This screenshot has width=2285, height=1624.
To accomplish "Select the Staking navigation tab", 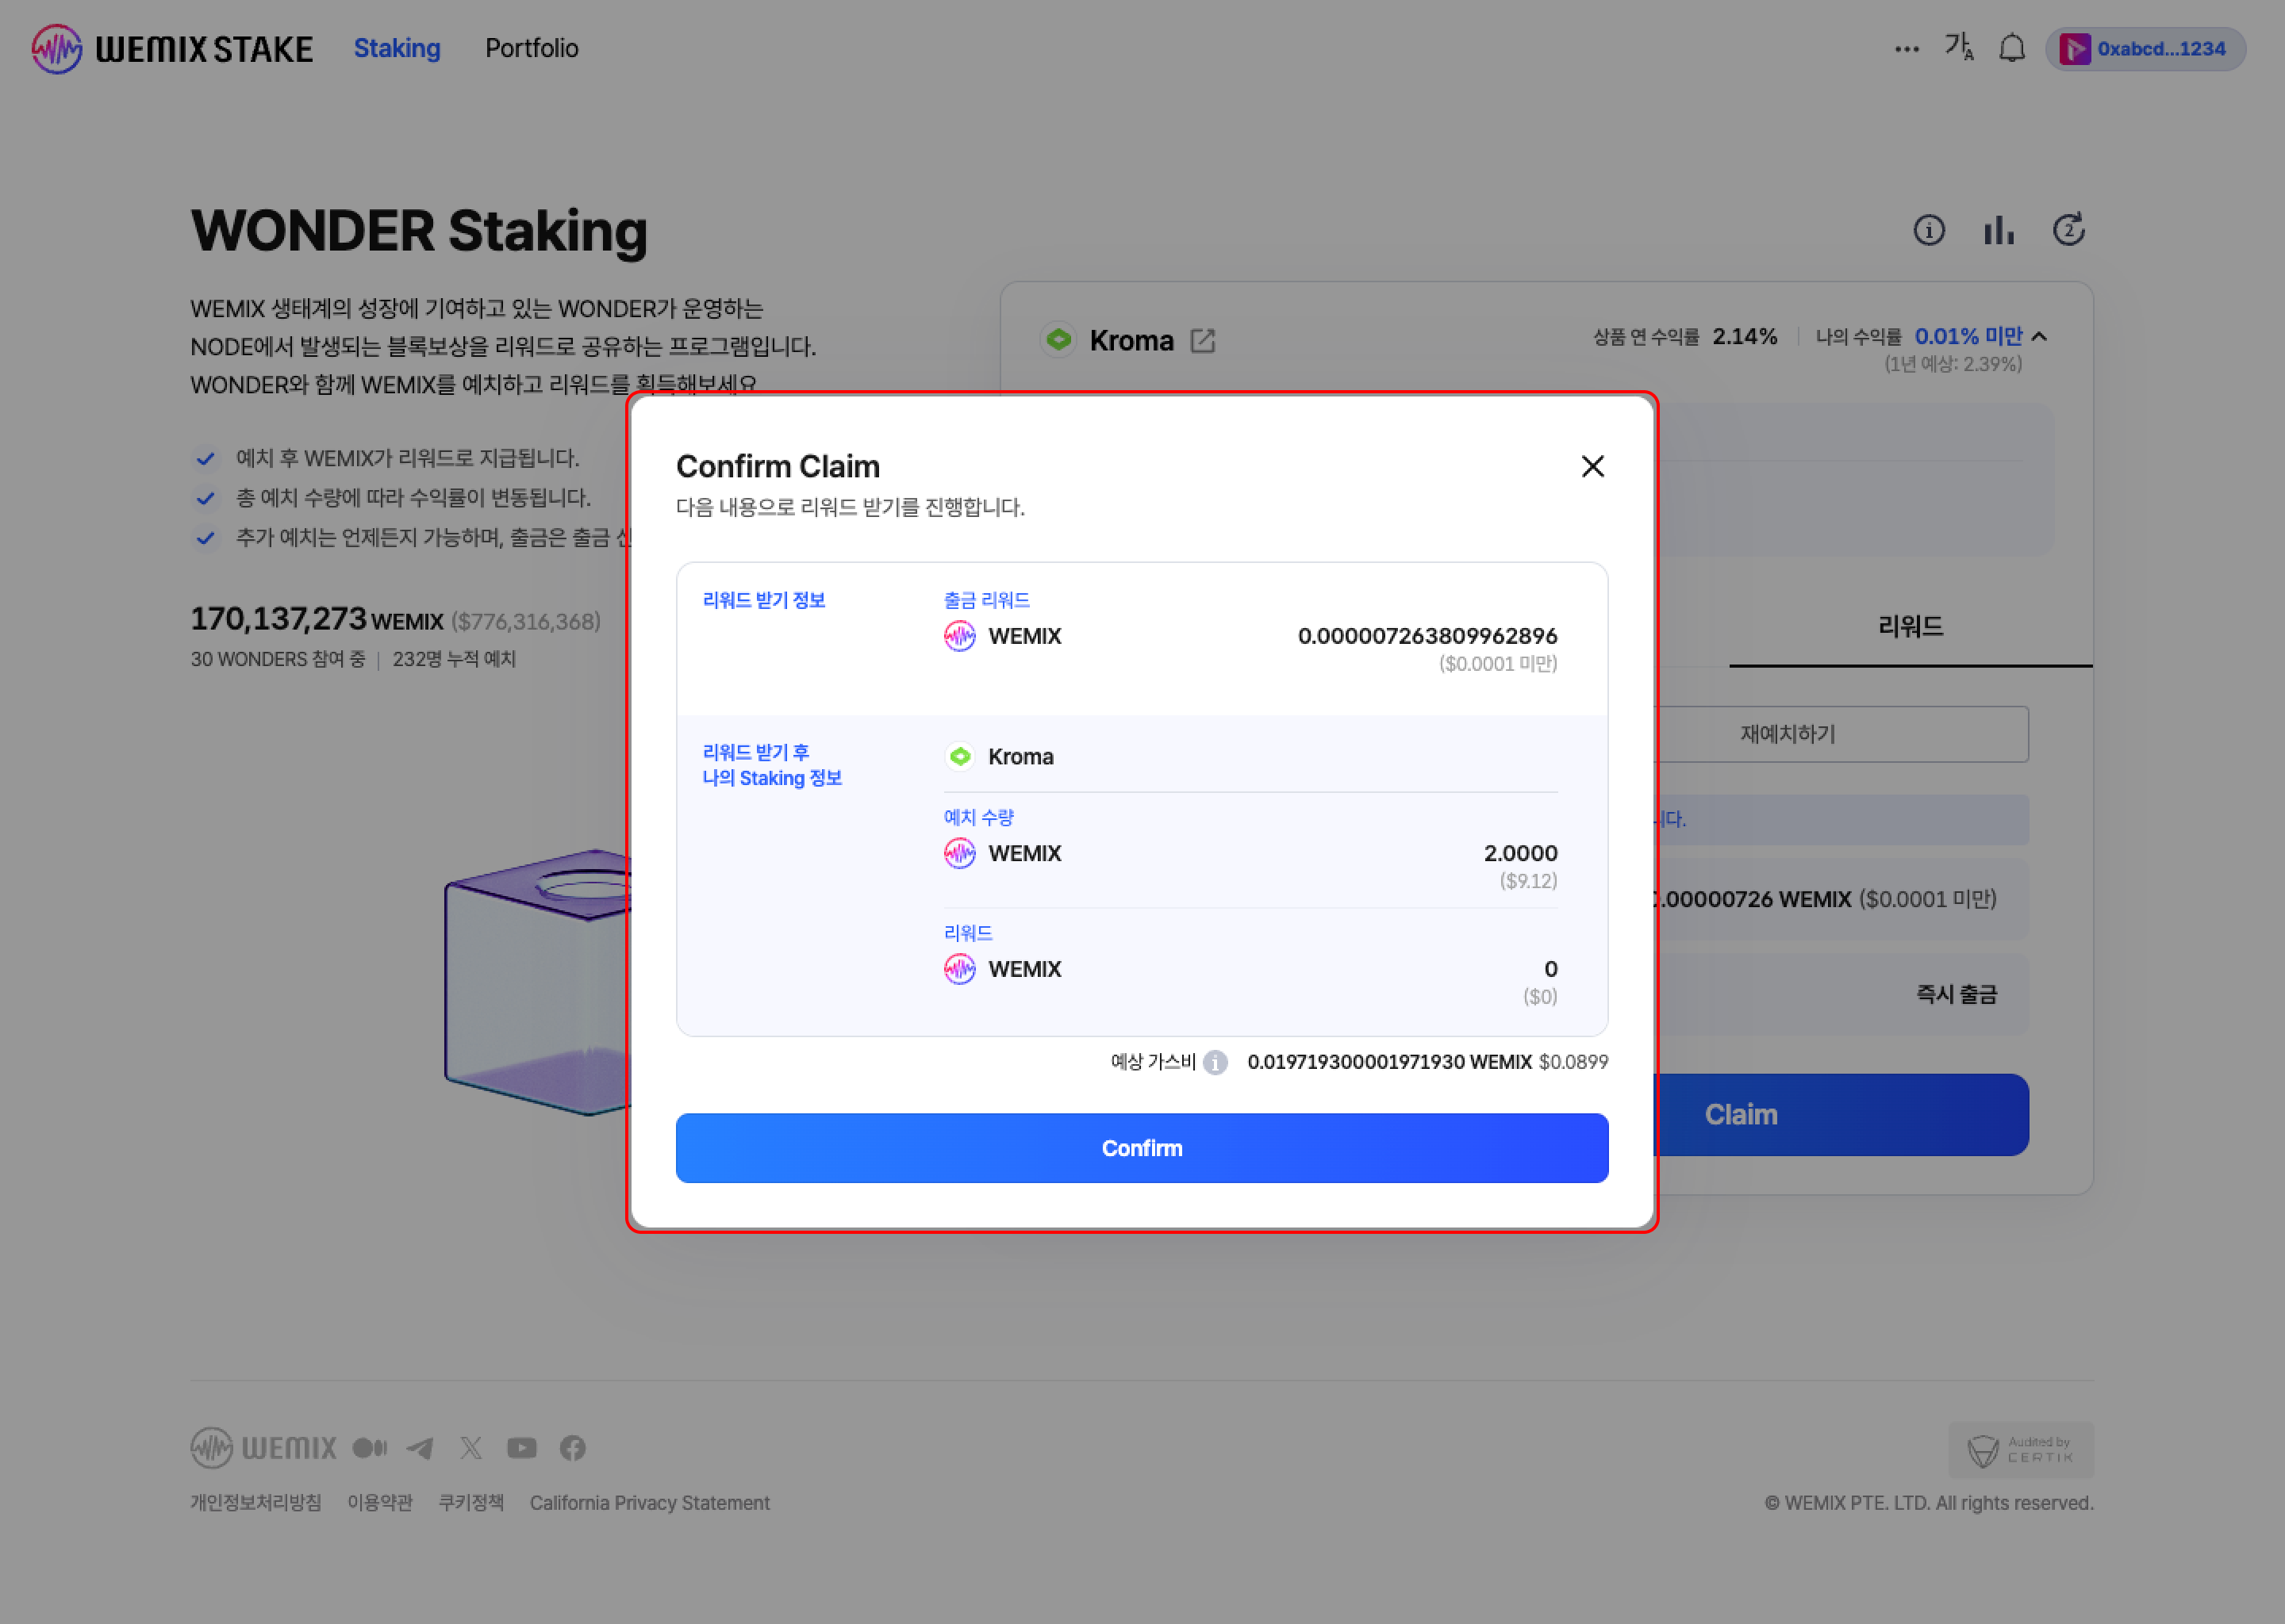I will (x=396, y=48).
